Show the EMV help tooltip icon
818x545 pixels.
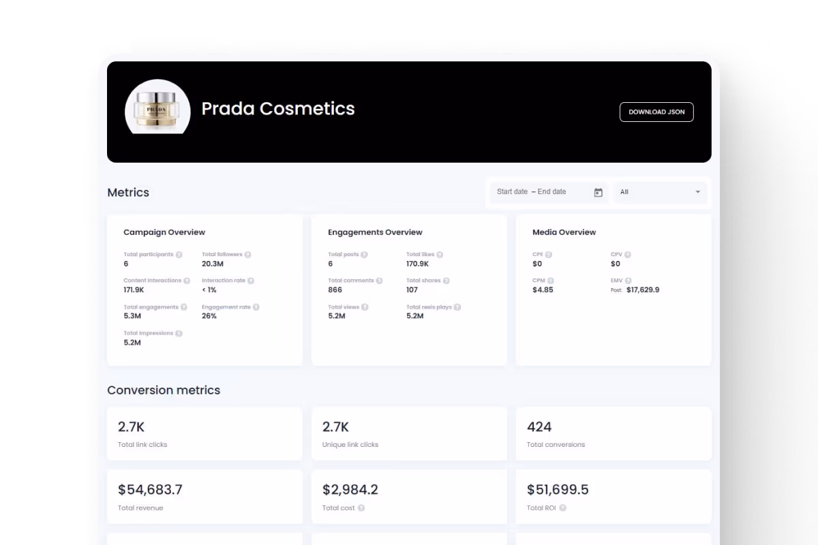click(x=628, y=281)
